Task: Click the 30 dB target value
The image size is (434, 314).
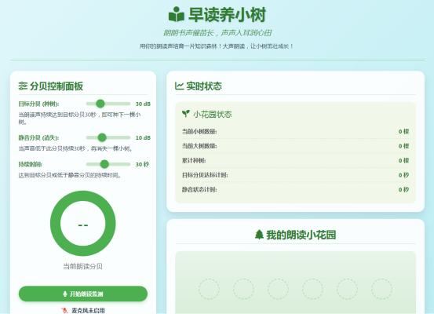Action: click(x=143, y=104)
